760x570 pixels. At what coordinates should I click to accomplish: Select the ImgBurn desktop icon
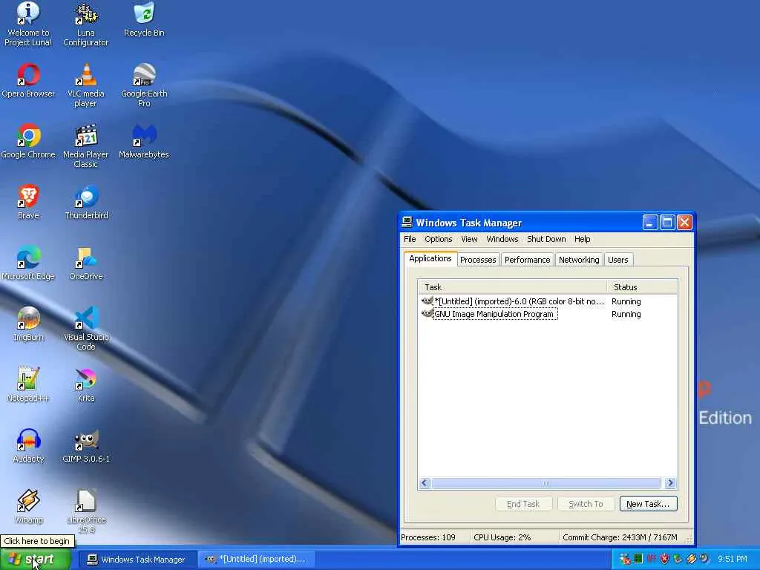click(28, 324)
